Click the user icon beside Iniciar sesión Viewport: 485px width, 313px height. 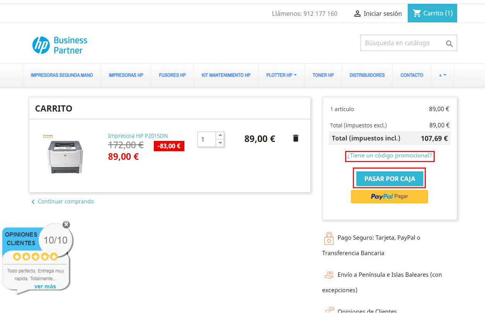pos(357,14)
